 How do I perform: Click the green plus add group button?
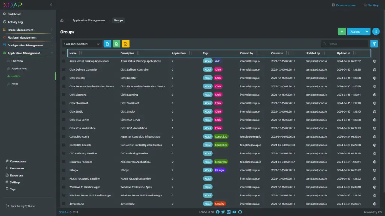pyautogui.click(x=341, y=31)
